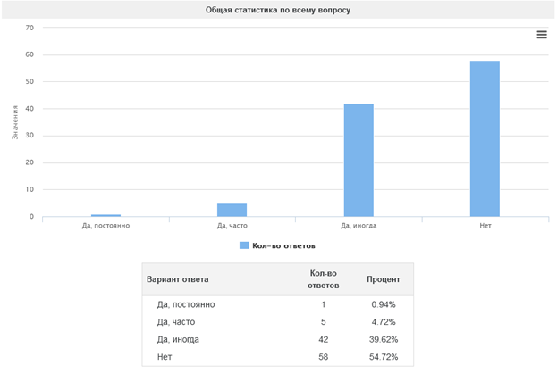
Task: Click the blue legend color swatch
Action: click(x=244, y=245)
